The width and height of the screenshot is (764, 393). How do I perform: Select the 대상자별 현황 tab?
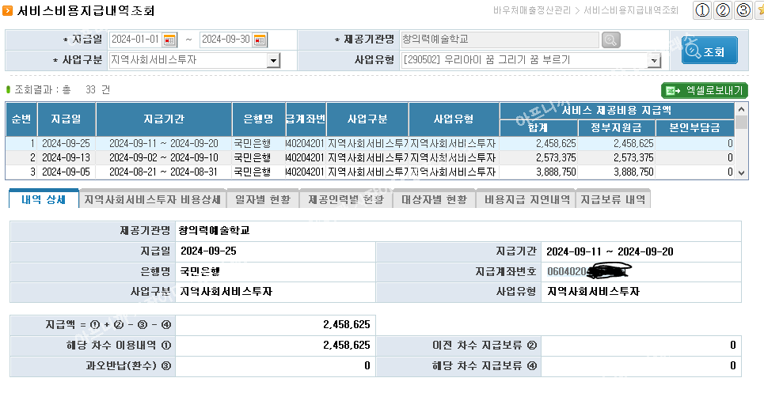[434, 200]
